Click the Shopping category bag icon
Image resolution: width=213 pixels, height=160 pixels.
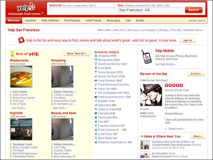[x=96, y=56]
